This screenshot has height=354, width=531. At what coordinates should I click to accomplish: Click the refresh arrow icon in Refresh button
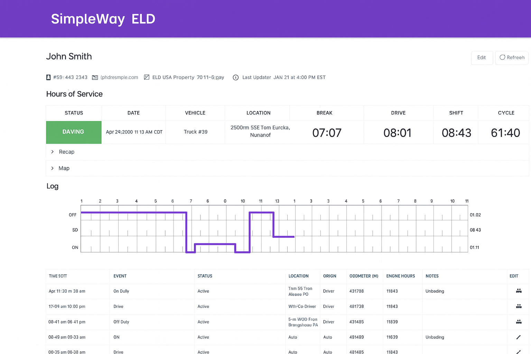(x=502, y=57)
